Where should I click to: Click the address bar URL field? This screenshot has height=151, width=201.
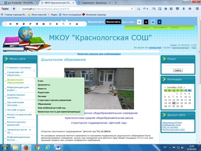[75, 9]
